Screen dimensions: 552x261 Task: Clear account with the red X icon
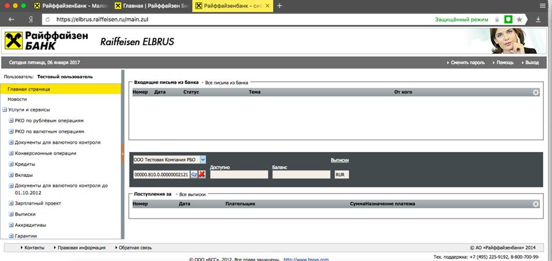202,174
